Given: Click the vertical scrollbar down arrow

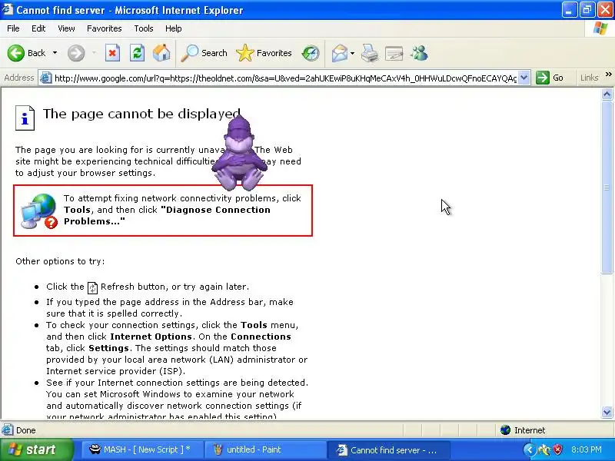Looking at the screenshot, I should pyautogui.click(x=607, y=412).
